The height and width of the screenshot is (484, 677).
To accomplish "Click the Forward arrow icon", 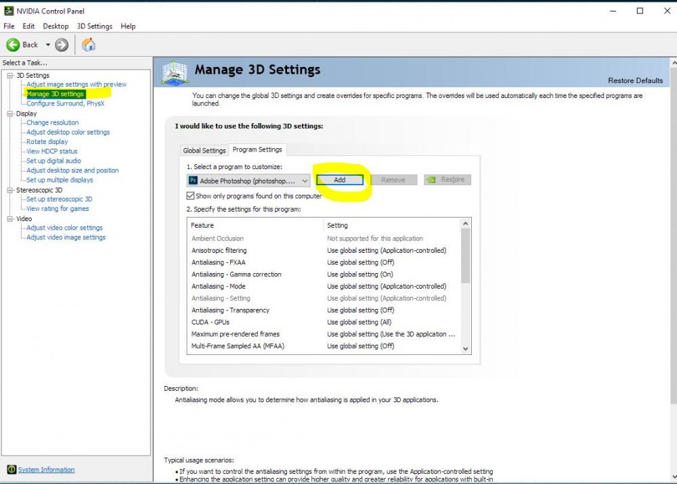I will click(x=62, y=45).
